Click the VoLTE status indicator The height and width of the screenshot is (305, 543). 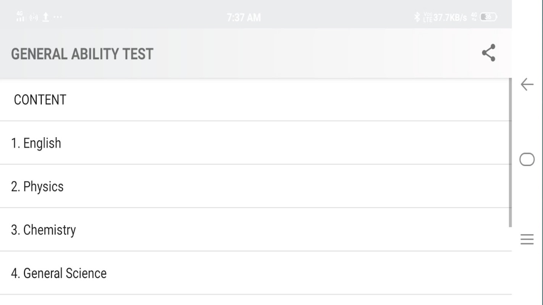pos(428,17)
